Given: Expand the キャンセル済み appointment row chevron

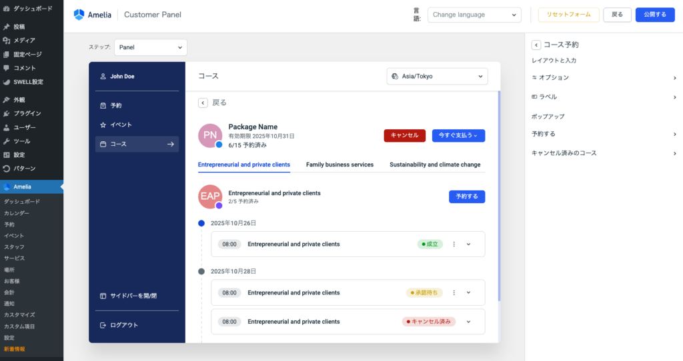Looking at the screenshot, I should point(468,322).
